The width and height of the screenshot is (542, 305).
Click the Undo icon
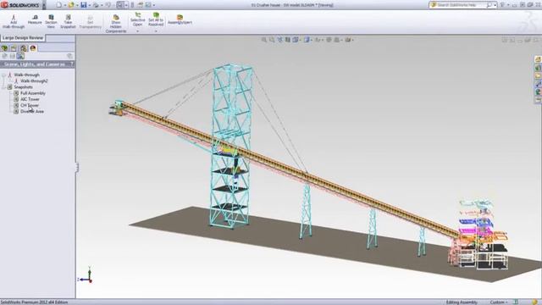pyautogui.click(x=108, y=5)
